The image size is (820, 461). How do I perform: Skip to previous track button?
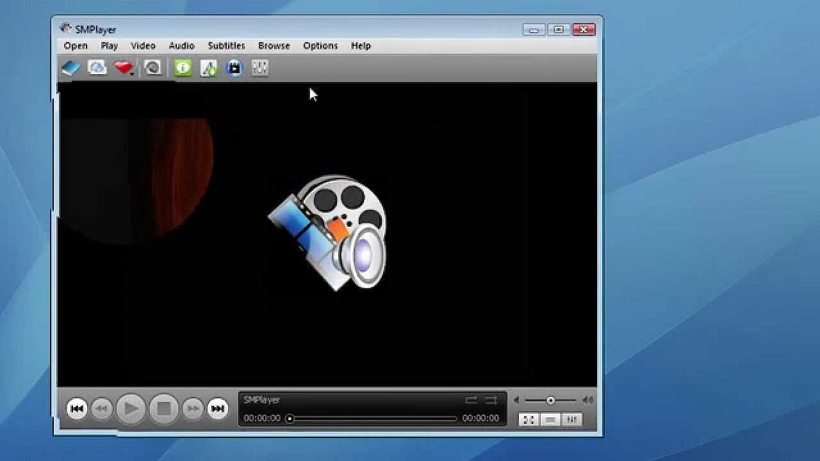point(77,408)
